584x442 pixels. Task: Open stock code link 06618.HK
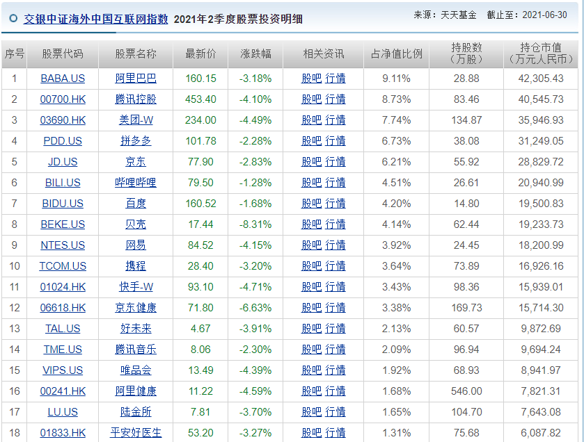(x=63, y=307)
